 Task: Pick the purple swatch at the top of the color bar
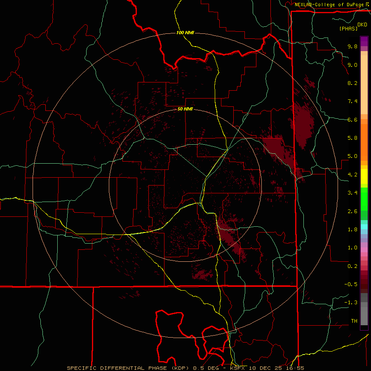(x=364, y=41)
